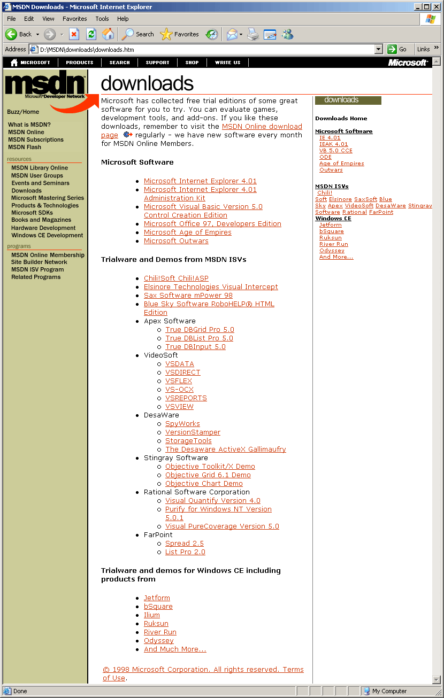Click the SUPPORT item in black navigation bar
The height and width of the screenshot is (698, 444).
point(157,63)
